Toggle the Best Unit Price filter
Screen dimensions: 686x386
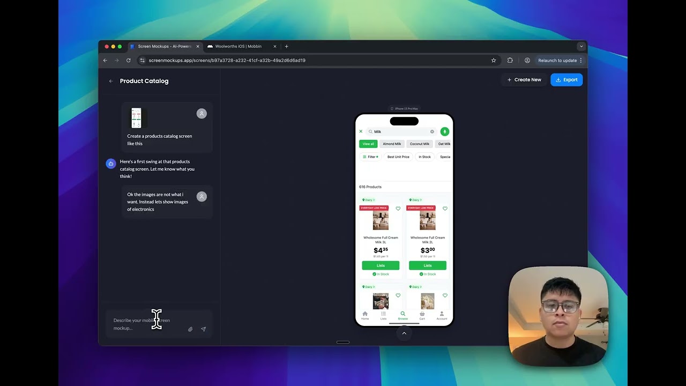398,157
